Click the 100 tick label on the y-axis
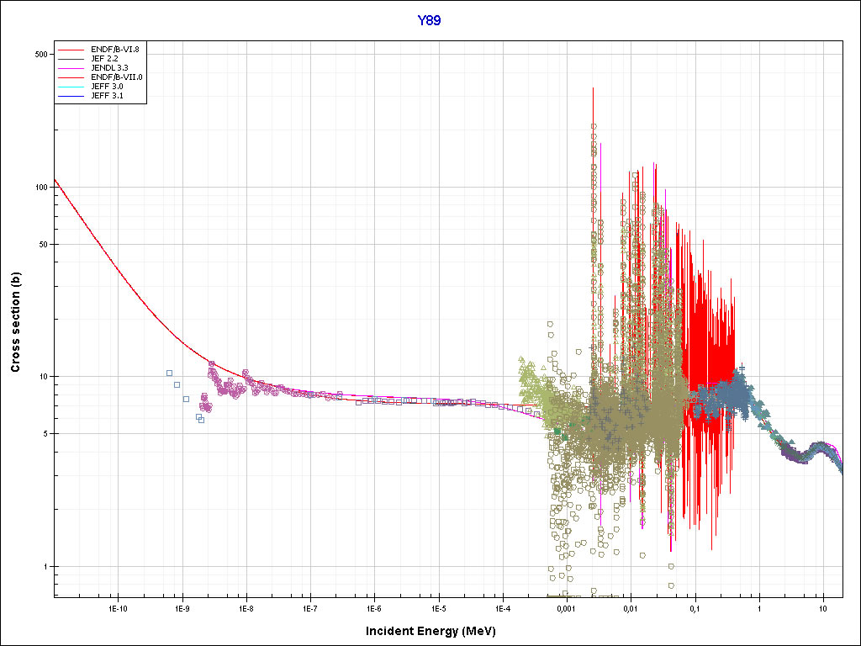 tap(40, 187)
